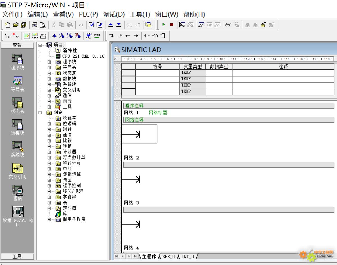Click the 查看 navigation bar header button
Image resolution: width=337 pixels, height=265 pixels.
click(17, 45)
